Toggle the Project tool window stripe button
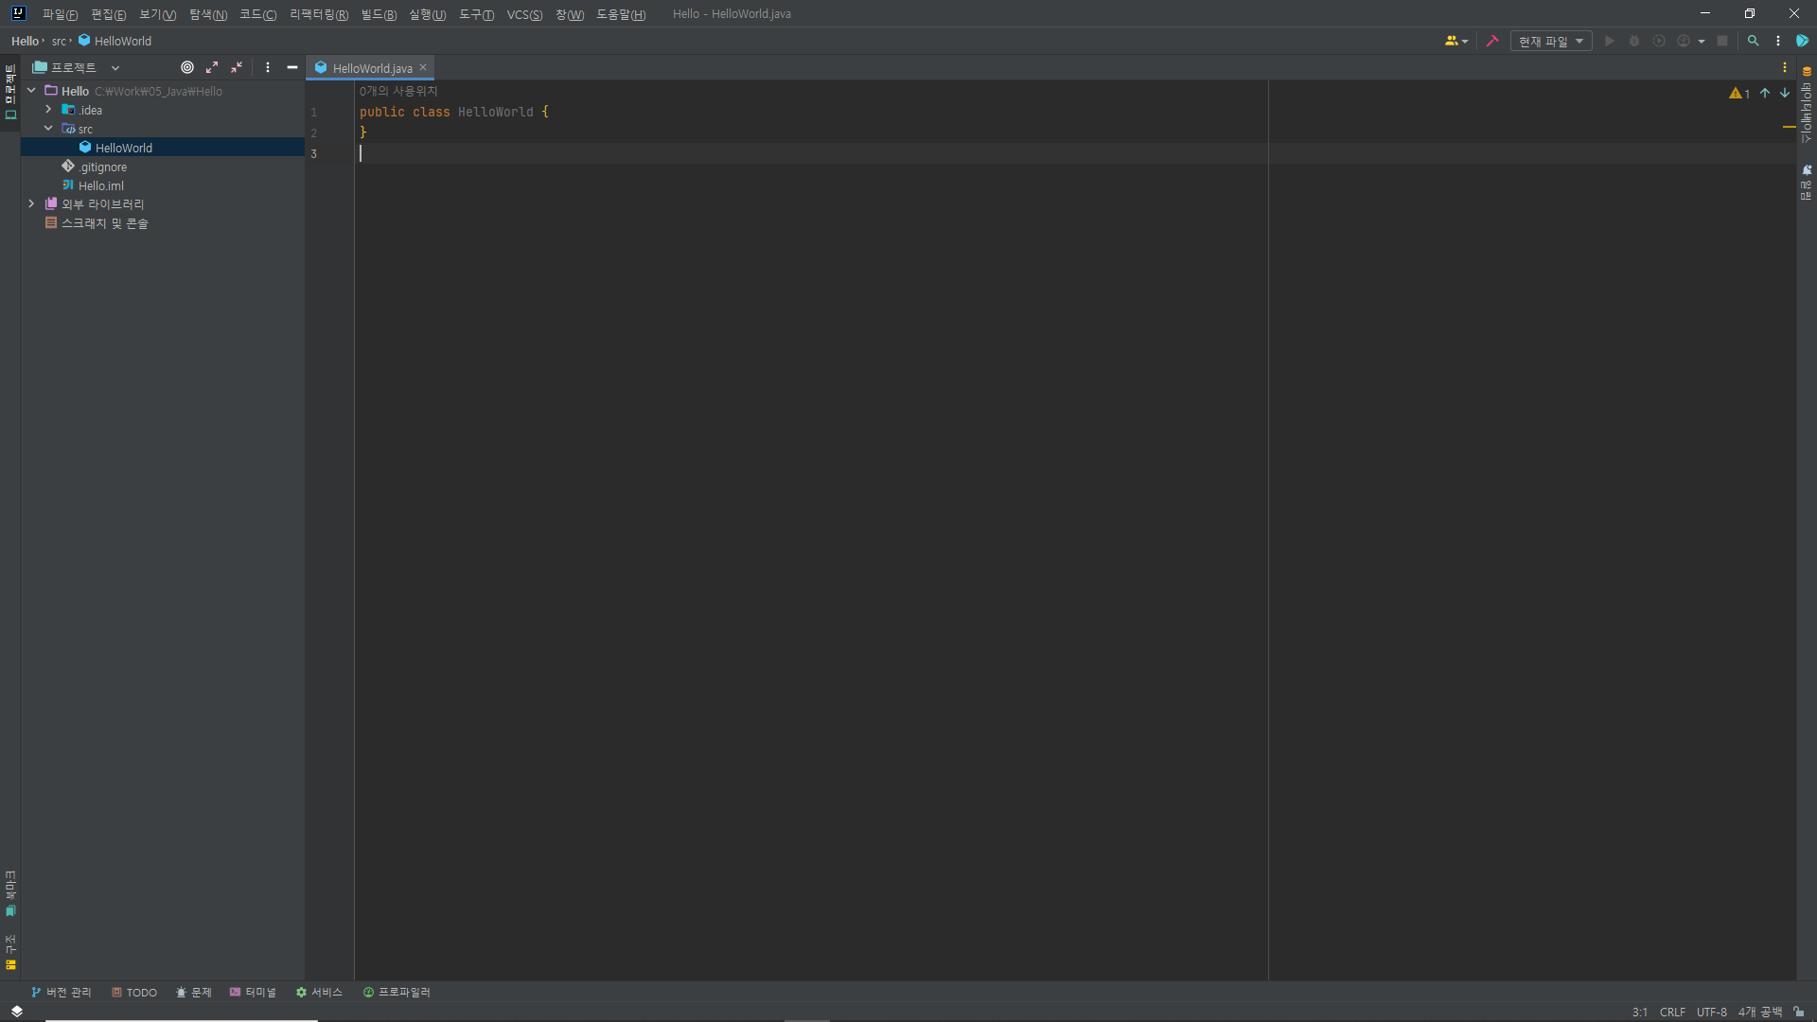Screen dimensions: 1817x1022 click(x=10, y=92)
